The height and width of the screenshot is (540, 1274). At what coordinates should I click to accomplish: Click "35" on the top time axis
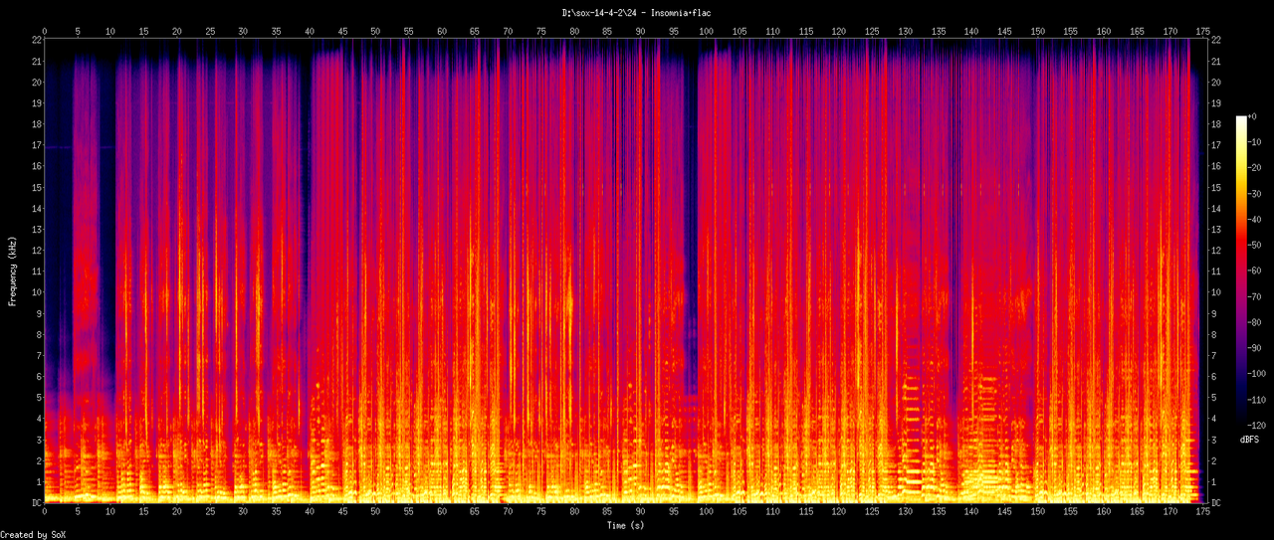pyautogui.click(x=276, y=31)
